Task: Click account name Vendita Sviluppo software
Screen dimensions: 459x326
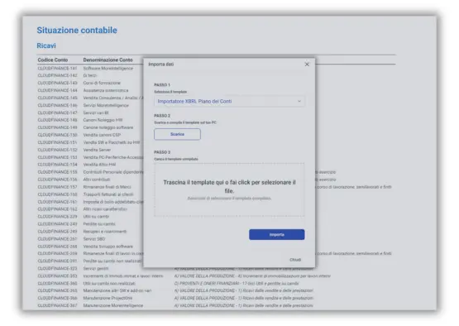Action: (x=108, y=247)
